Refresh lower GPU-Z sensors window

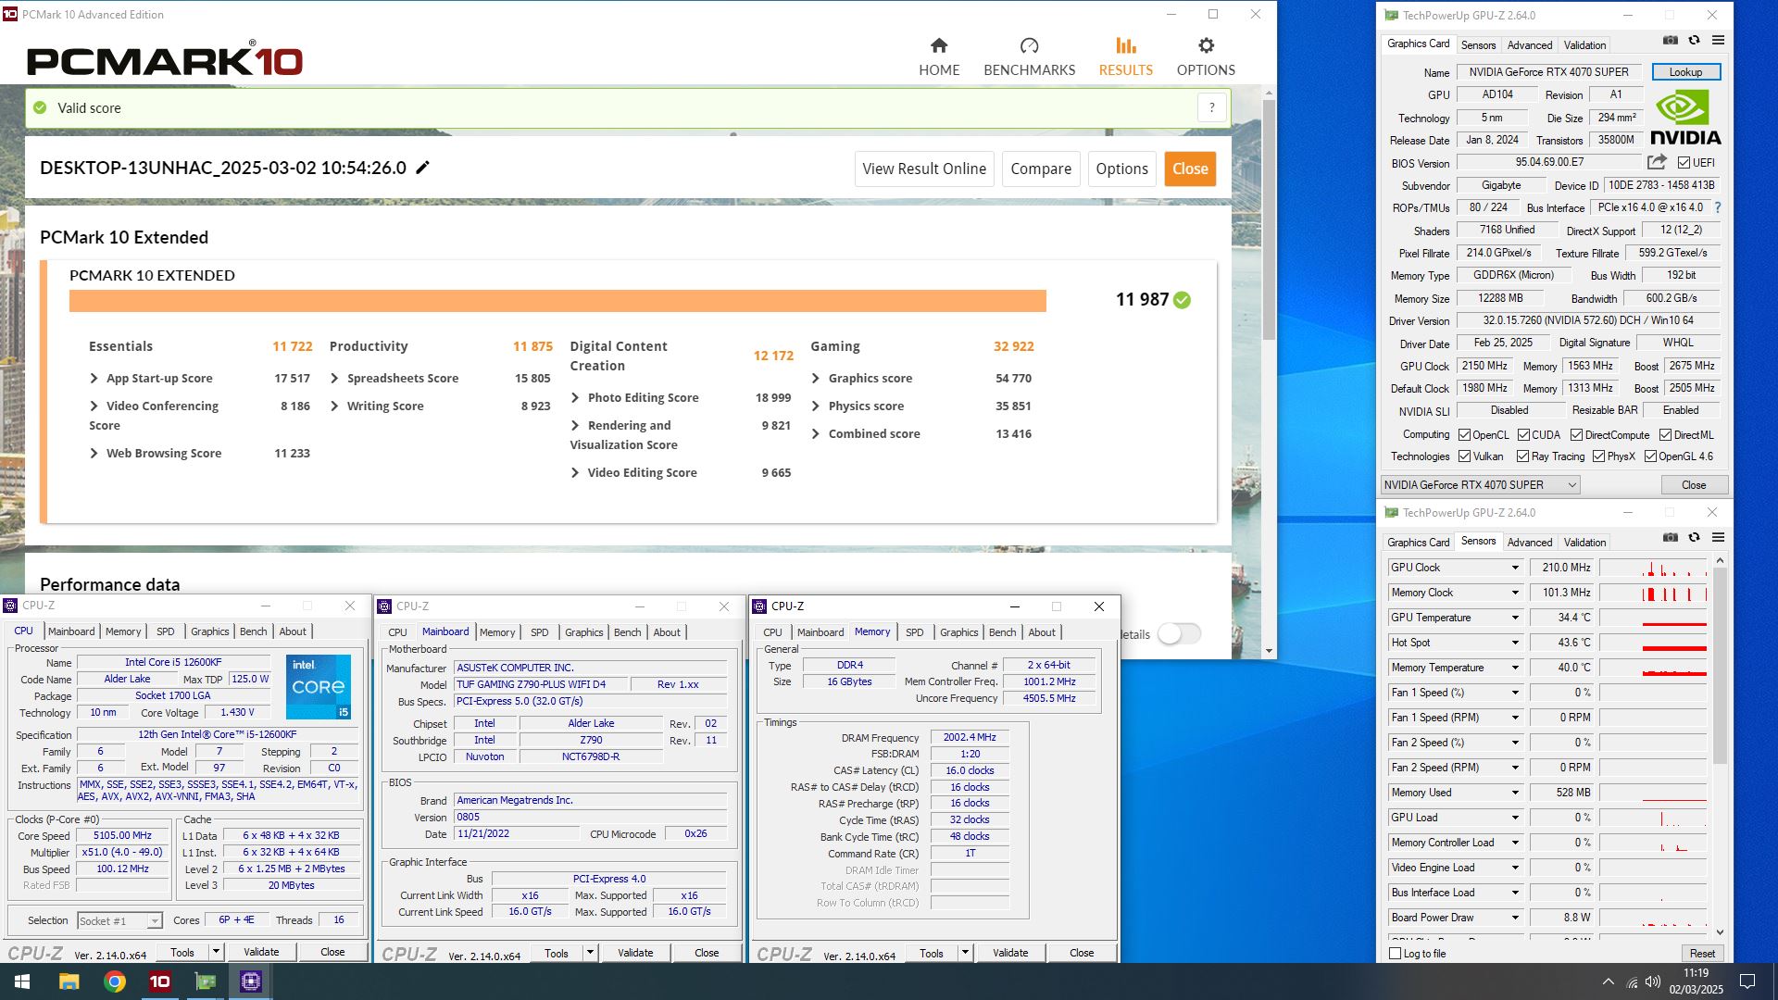point(1694,538)
